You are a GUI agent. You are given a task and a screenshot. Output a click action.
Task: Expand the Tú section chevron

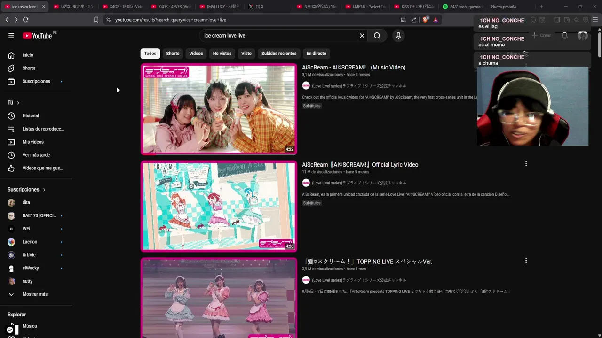click(18, 103)
